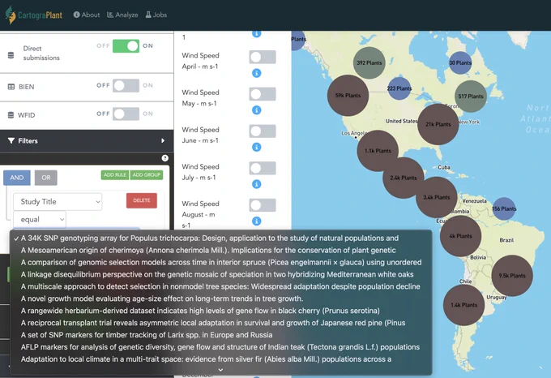The height and width of the screenshot is (378, 551).
Task: Select genomic selection models interior spruce option
Action: [220, 262]
